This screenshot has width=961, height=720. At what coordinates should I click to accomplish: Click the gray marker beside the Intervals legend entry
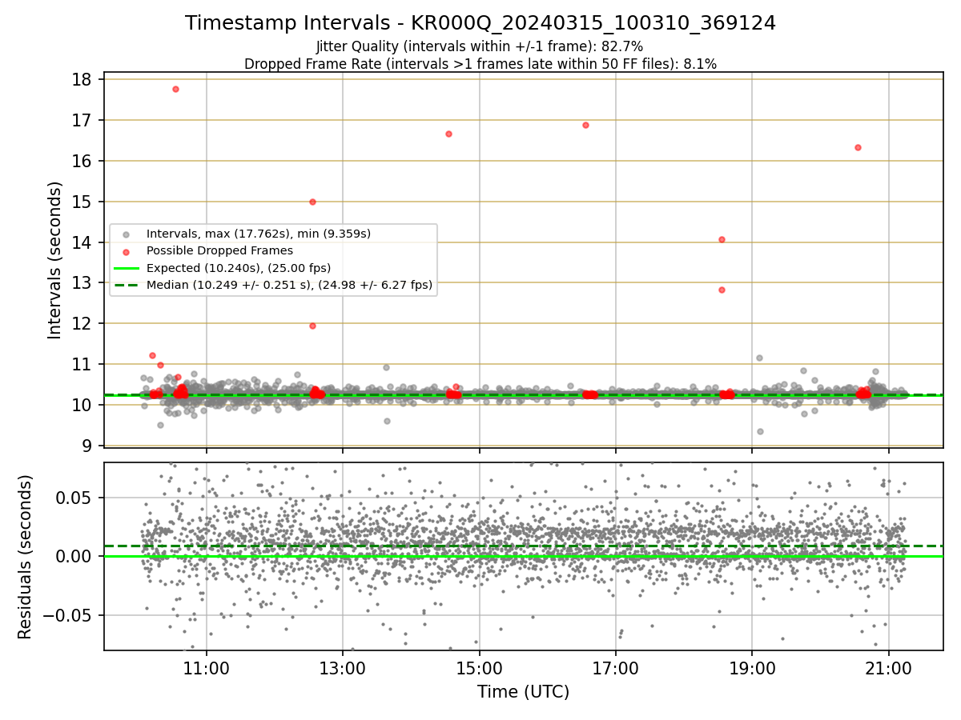click(x=127, y=234)
